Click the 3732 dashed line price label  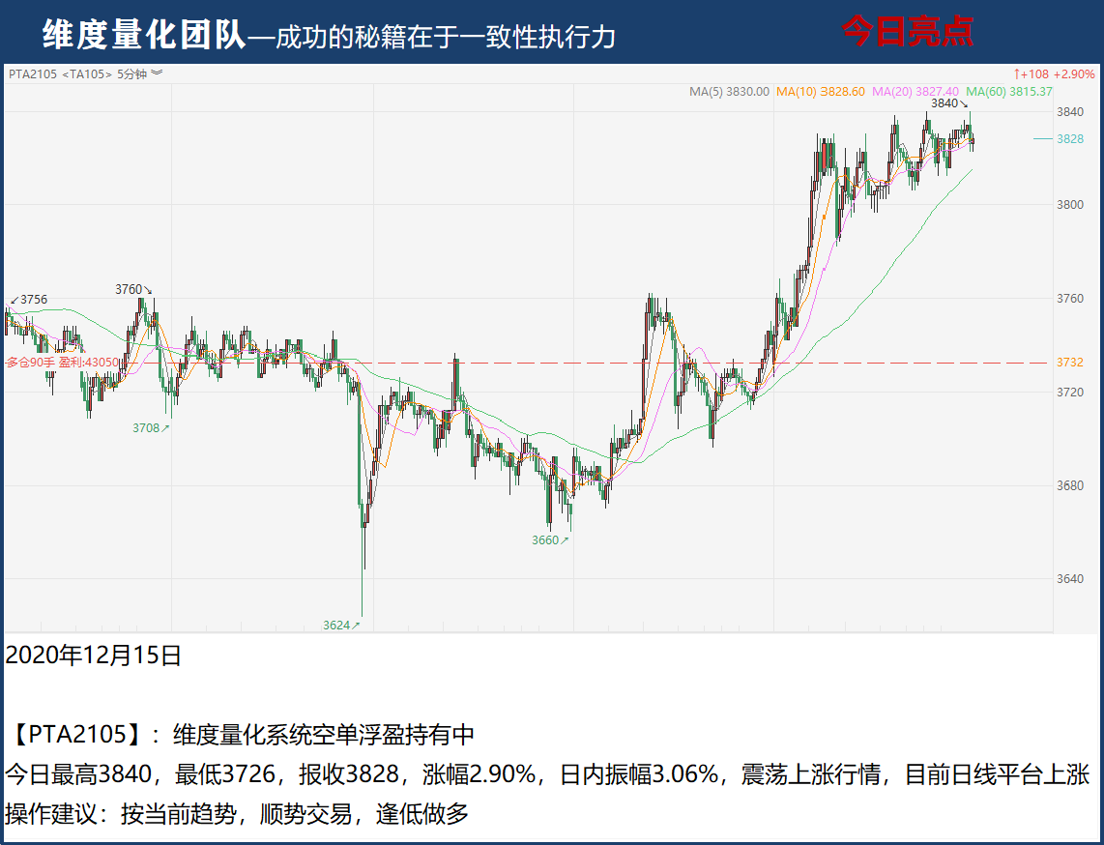(1069, 363)
